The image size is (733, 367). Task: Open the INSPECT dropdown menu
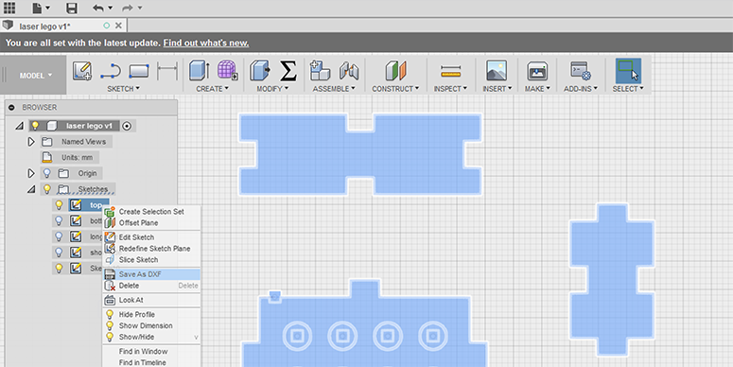[x=450, y=89]
